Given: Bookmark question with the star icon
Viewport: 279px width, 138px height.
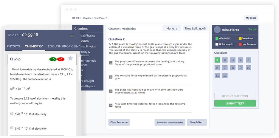Looking at the screenshot, I should (70, 58).
